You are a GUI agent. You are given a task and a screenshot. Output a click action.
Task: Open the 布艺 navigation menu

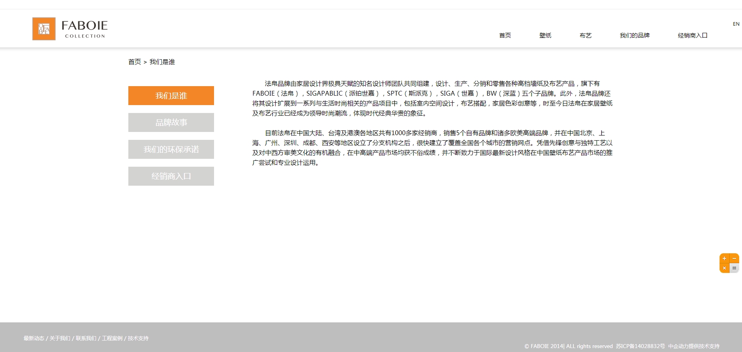[x=586, y=36]
